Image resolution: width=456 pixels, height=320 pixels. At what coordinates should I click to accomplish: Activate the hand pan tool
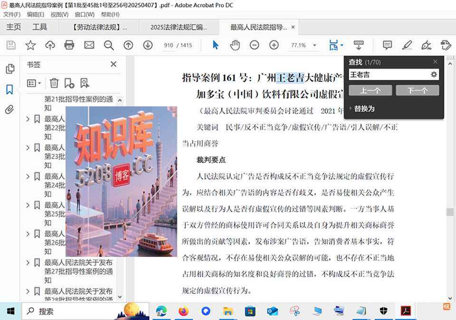(235, 45)
